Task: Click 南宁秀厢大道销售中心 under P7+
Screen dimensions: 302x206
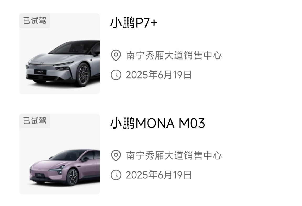Action: coord(174,56)
